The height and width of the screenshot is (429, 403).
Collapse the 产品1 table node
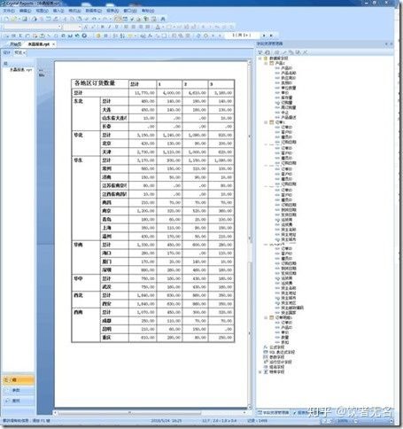266,63
